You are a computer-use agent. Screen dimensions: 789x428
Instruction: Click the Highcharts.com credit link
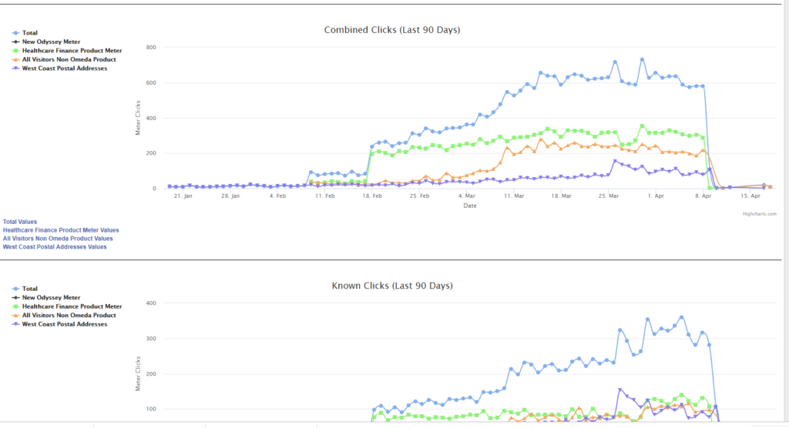759,214
